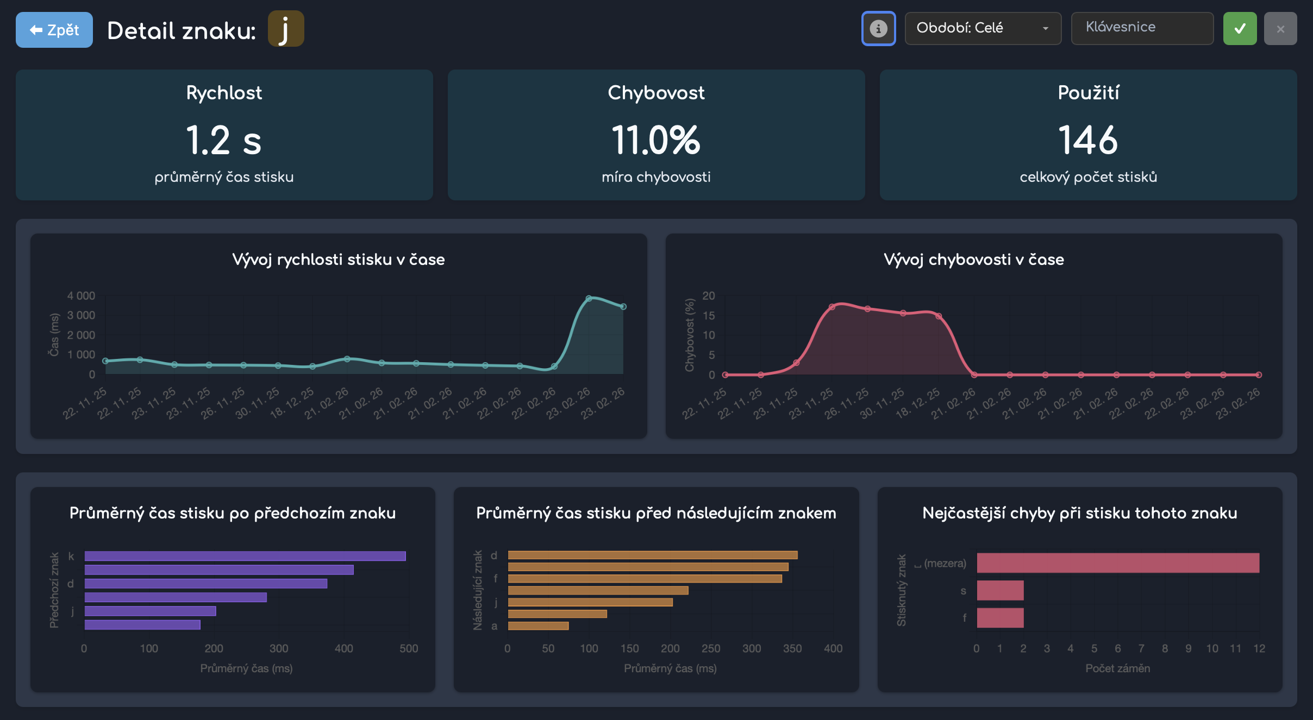Click the dropdown arrow in Období selector

[x=1045, y=29]
